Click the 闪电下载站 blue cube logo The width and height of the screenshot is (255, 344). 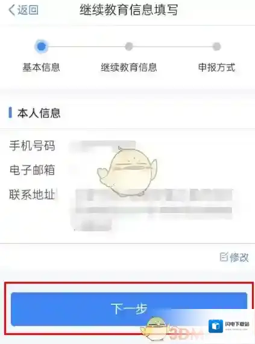coord(216,325)
